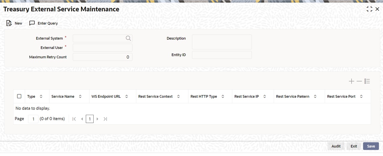This screenshot has width=383, height=156.
Task: Click the Description text box
Action: click(222, 42)
